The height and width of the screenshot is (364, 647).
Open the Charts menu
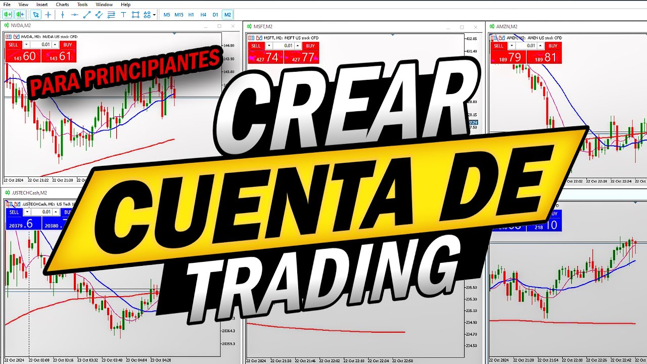tap(62, 5)
